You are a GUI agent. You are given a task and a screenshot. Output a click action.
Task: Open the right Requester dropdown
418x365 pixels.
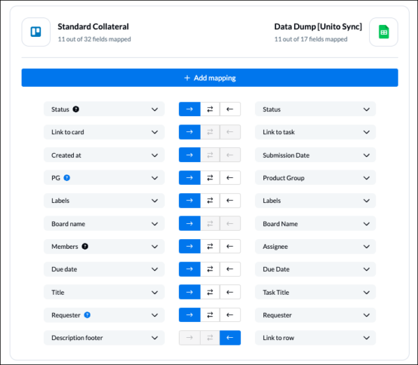coord(316,315)
